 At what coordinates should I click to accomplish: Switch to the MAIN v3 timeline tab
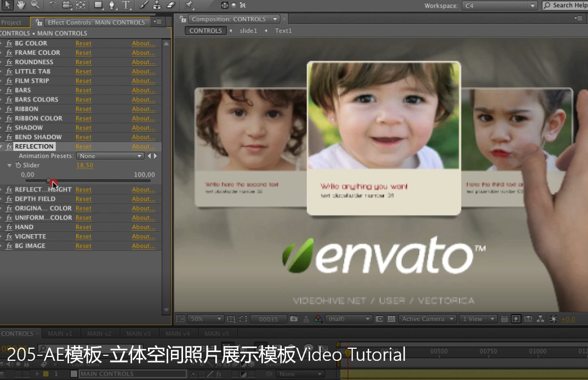139,333
